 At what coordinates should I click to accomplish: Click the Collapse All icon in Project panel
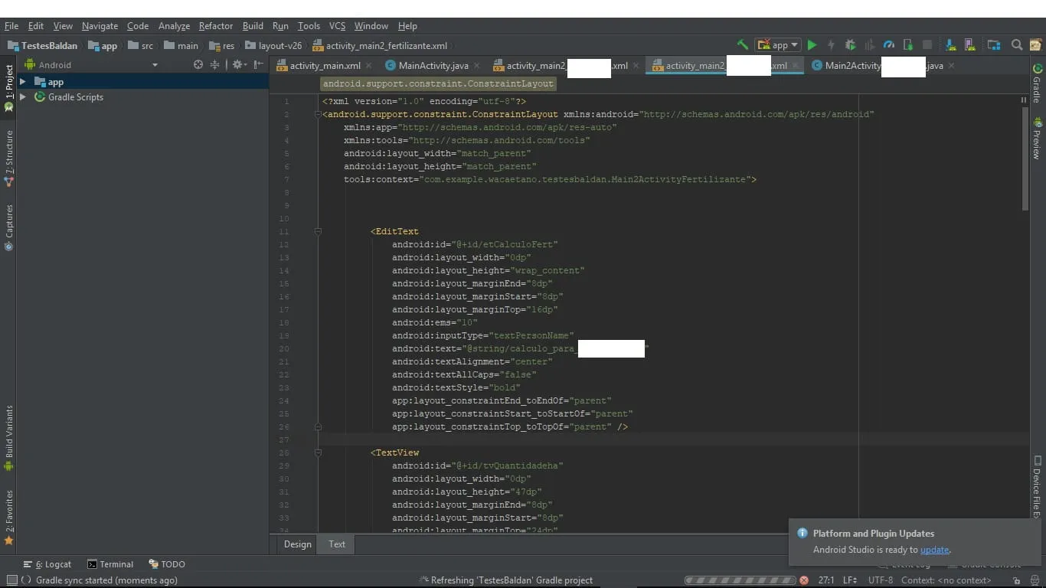point(215,65)
